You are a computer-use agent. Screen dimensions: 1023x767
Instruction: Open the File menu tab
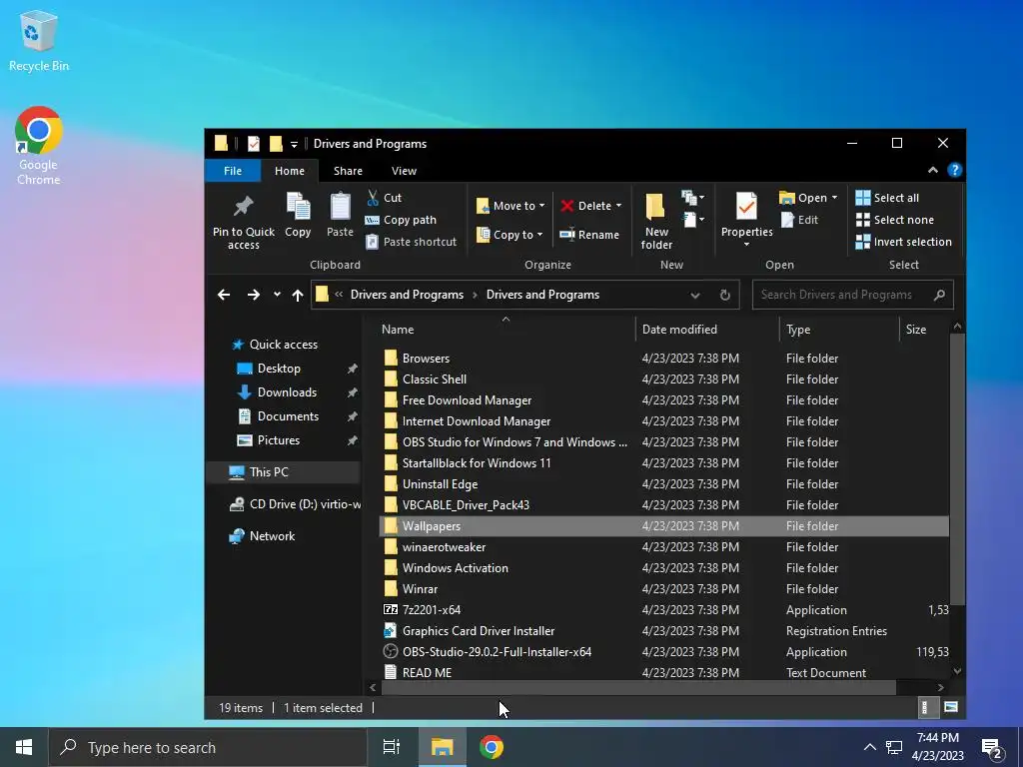point(233,171)
